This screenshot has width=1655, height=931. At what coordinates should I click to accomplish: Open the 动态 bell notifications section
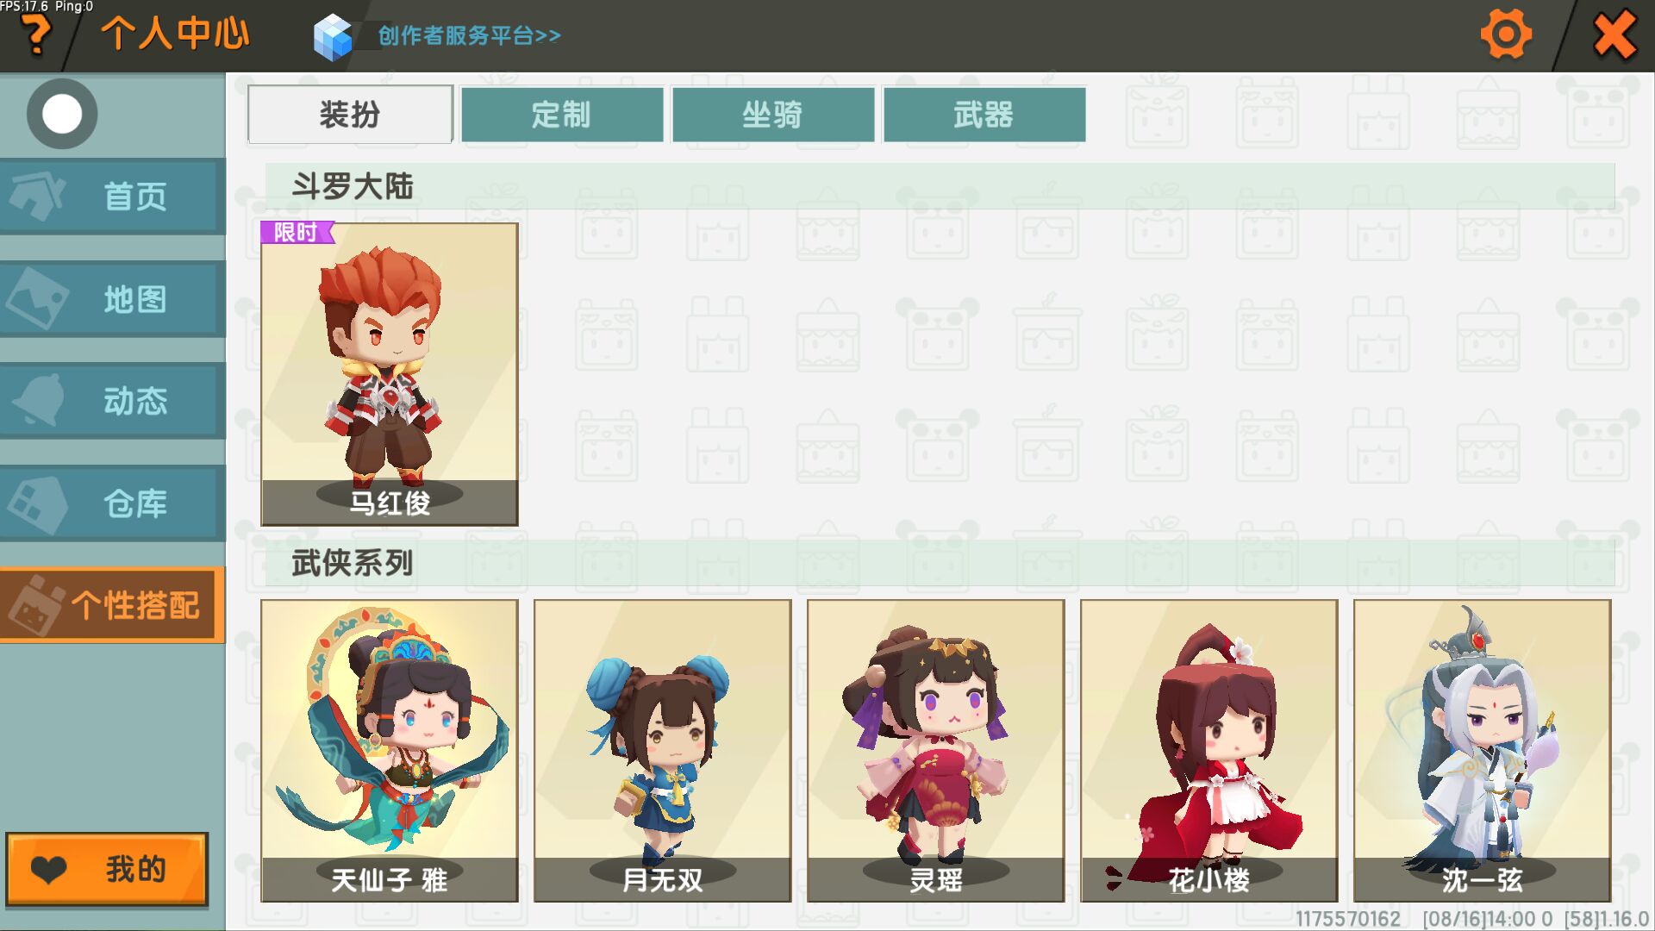tap(112, 401)
